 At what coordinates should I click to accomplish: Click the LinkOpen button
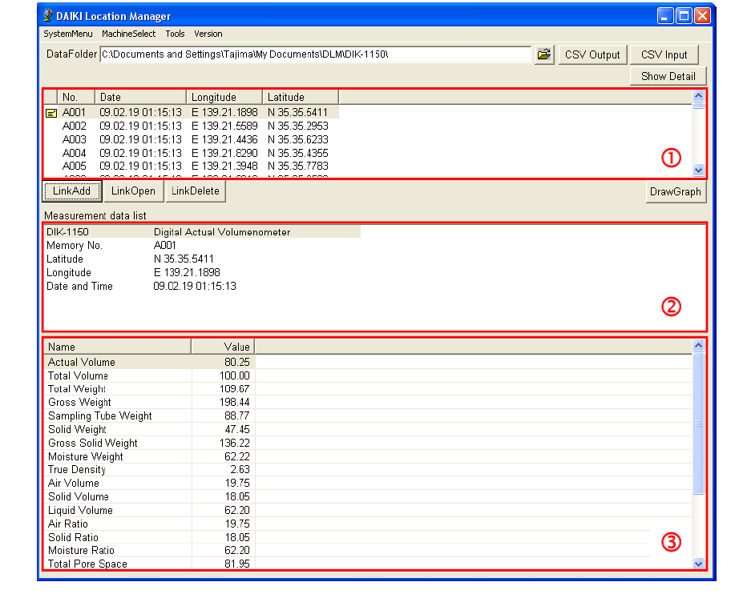pos(133,191)
